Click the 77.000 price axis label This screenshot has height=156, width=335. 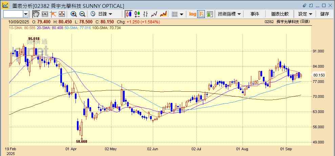point(319,82)
